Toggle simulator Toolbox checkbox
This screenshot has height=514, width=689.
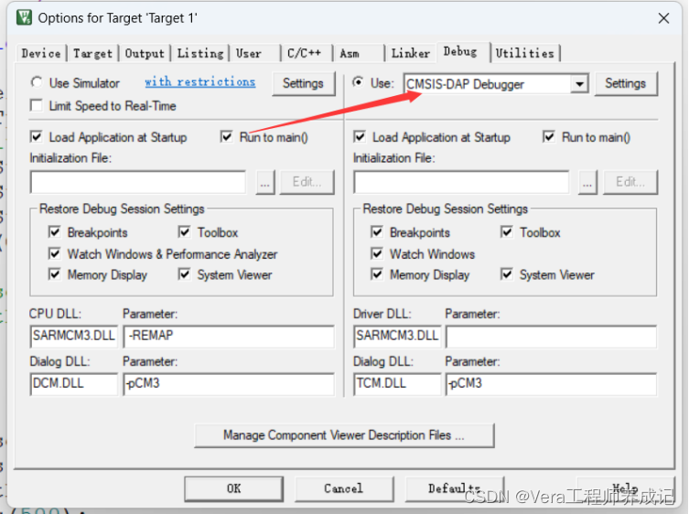click(185, 231)
